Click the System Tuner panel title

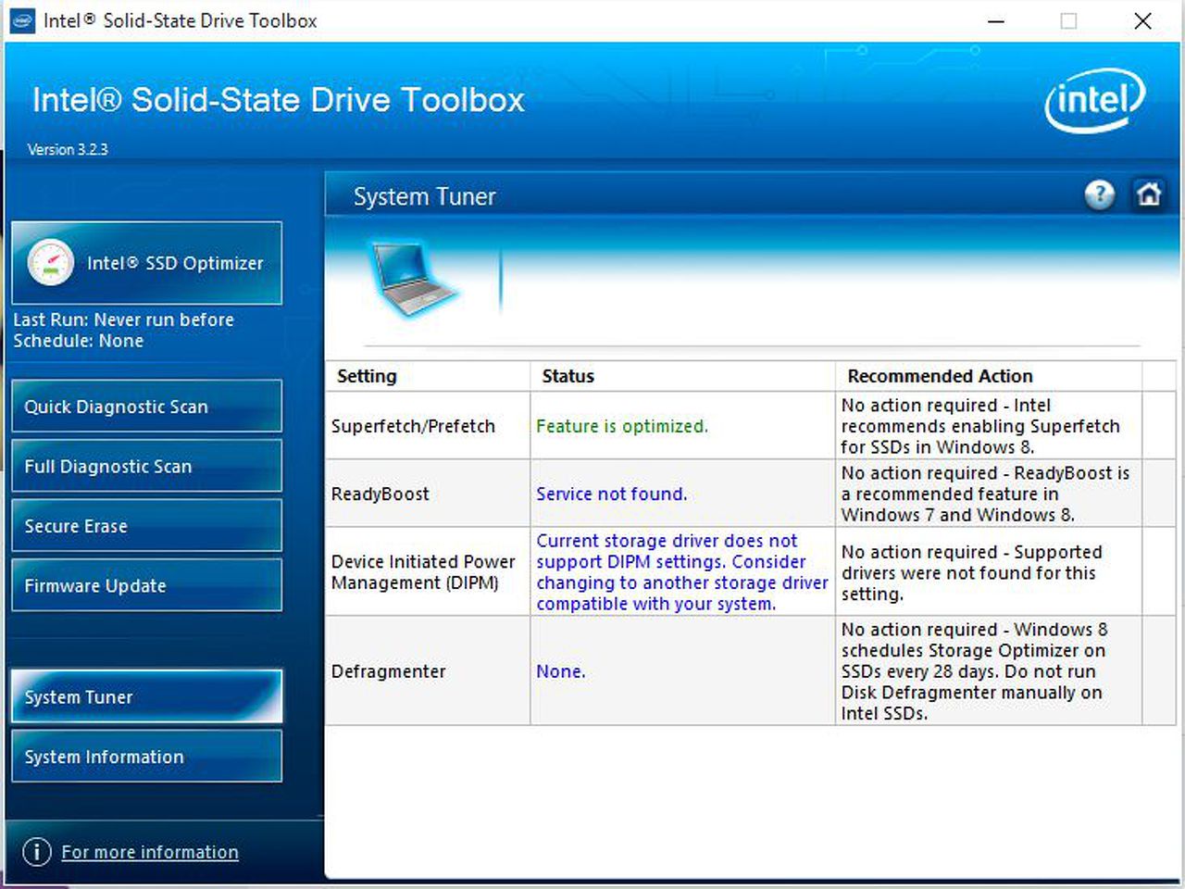click(x=425, y=196)
